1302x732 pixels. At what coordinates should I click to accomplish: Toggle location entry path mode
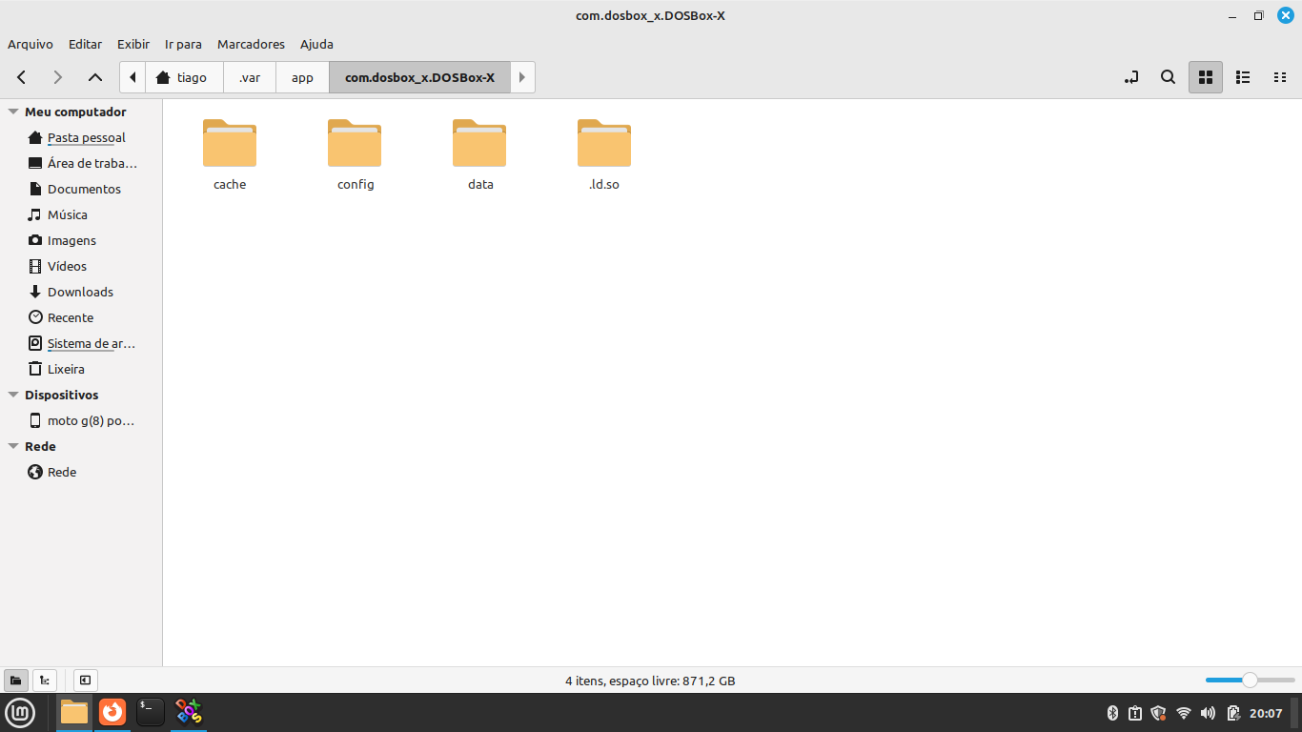coord(1131,77)
